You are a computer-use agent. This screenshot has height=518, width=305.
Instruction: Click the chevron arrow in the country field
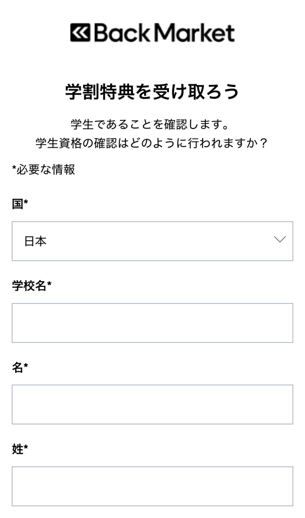280,240
